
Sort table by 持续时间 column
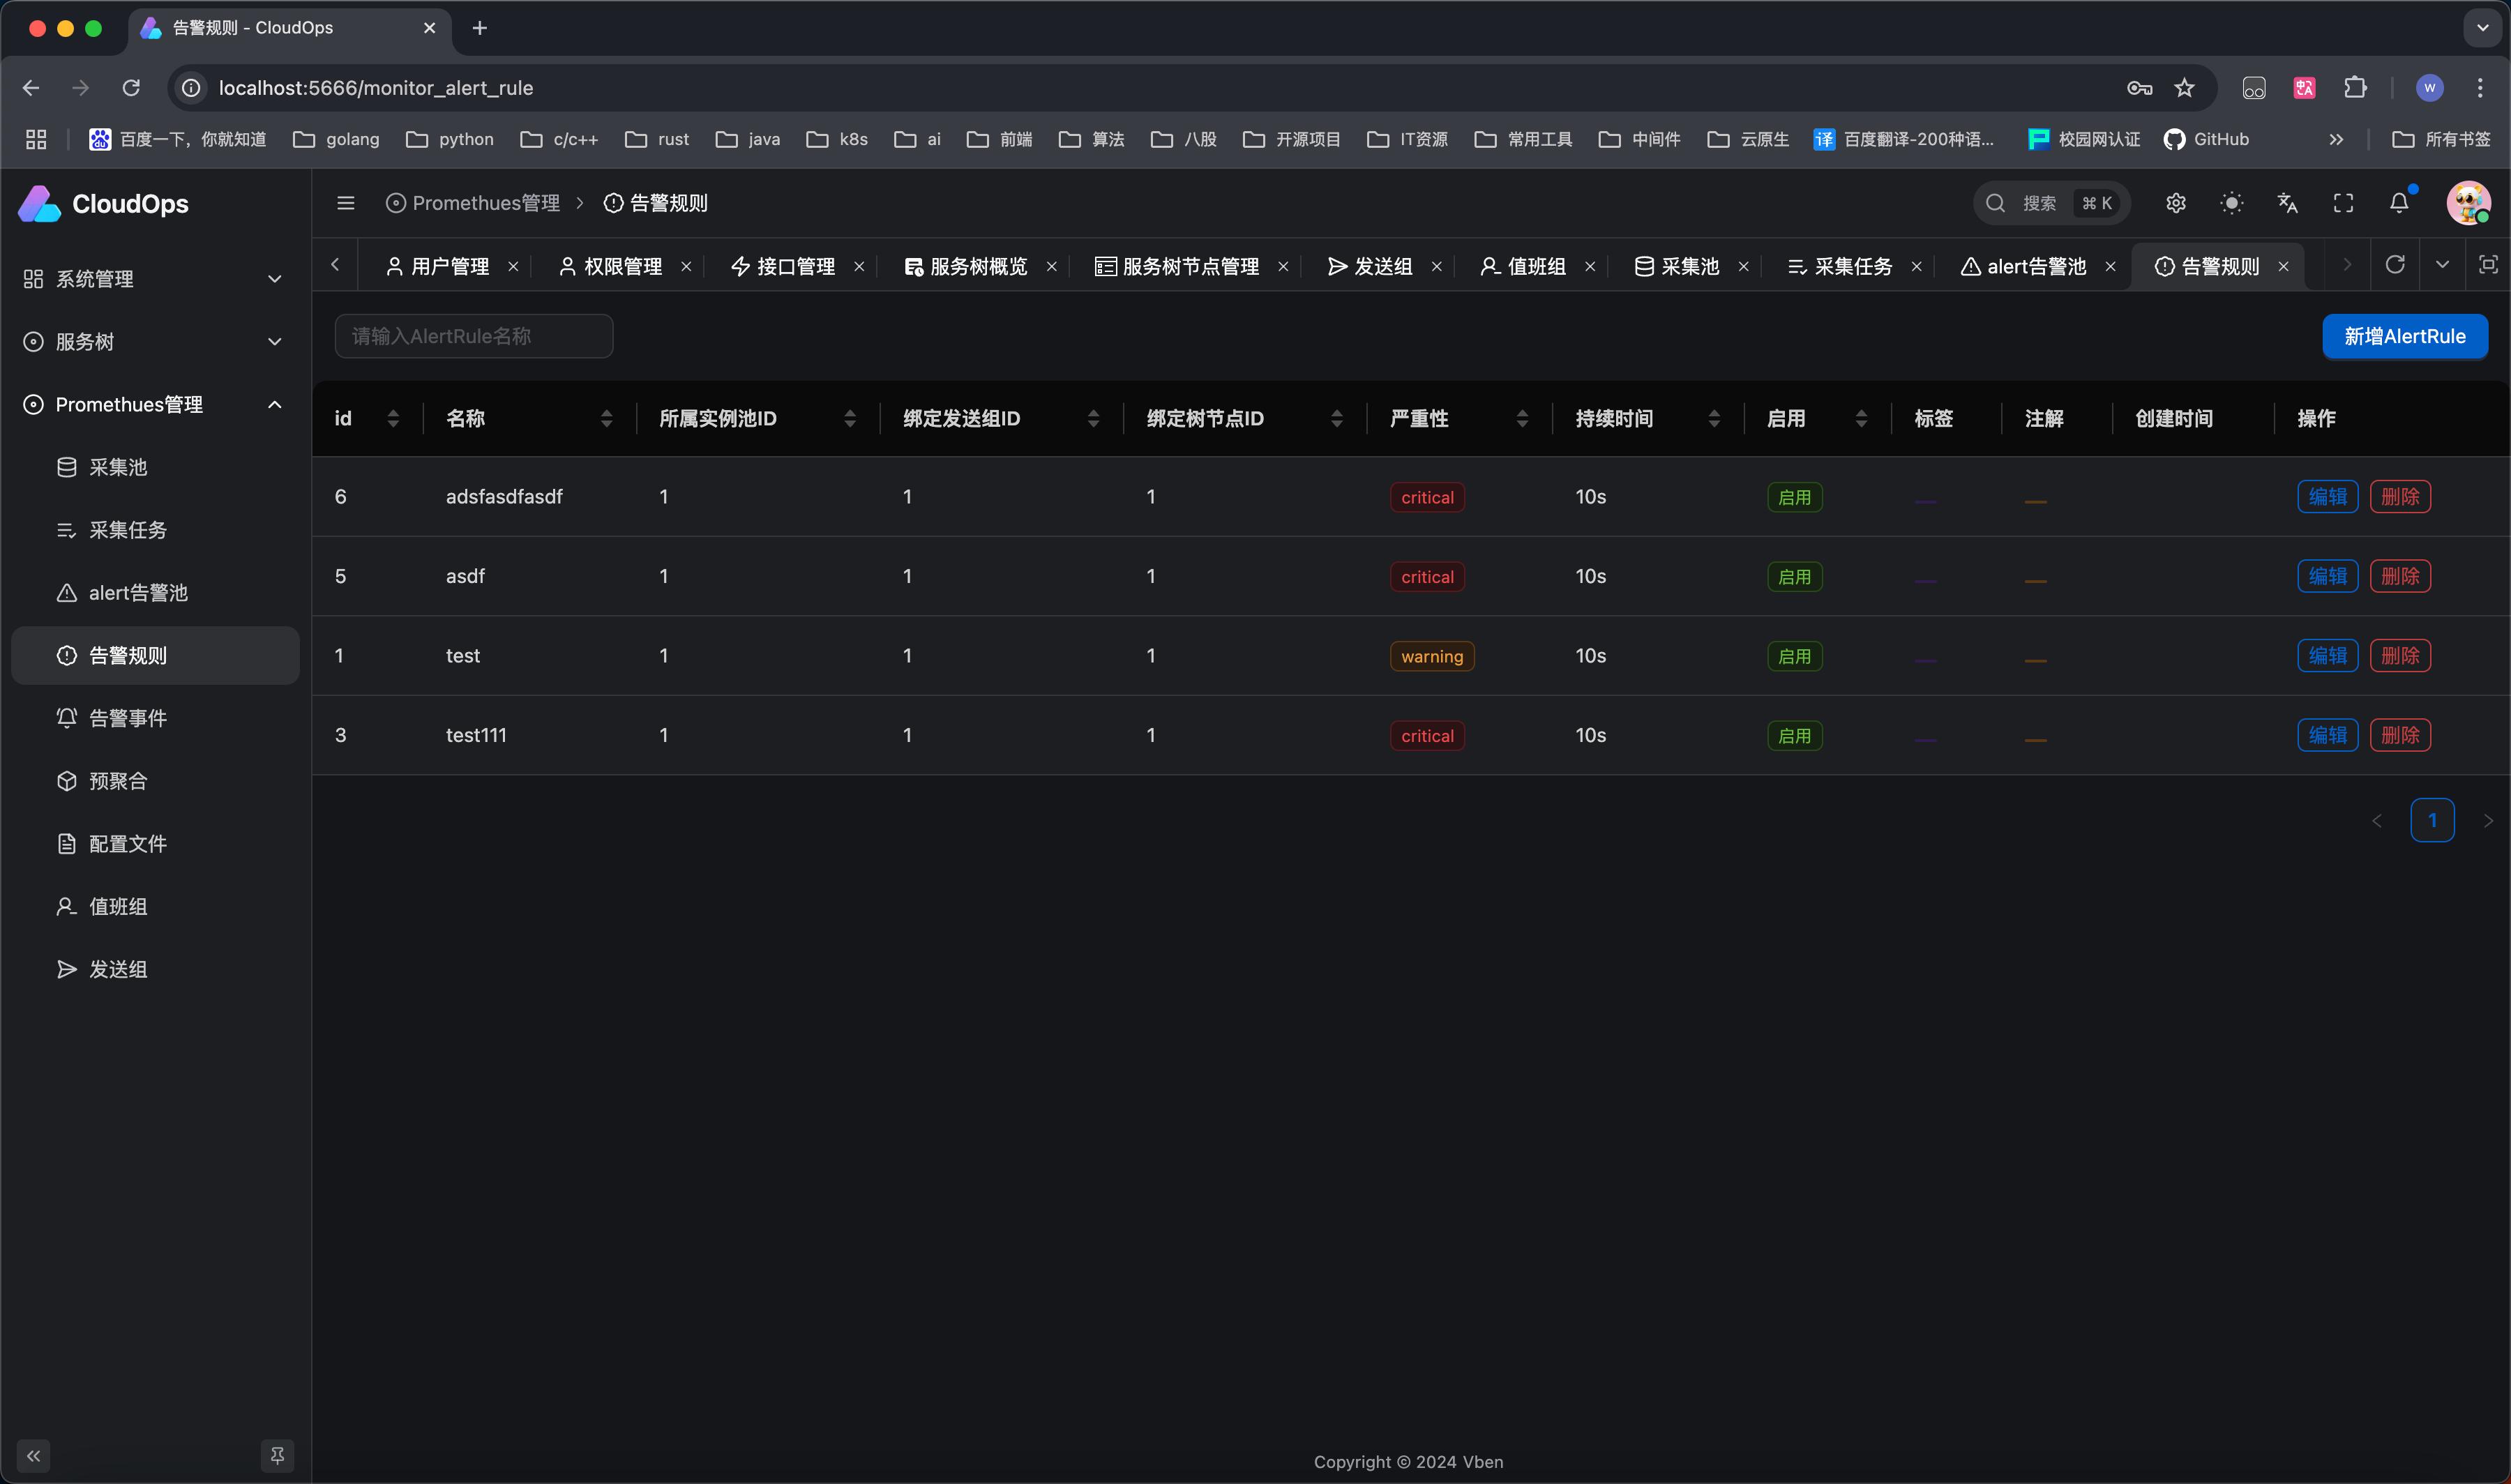(x=1714, y=419)
